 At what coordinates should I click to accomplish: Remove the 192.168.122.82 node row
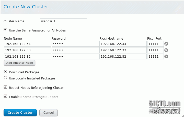pyautogui.click(x=166, y=56)
